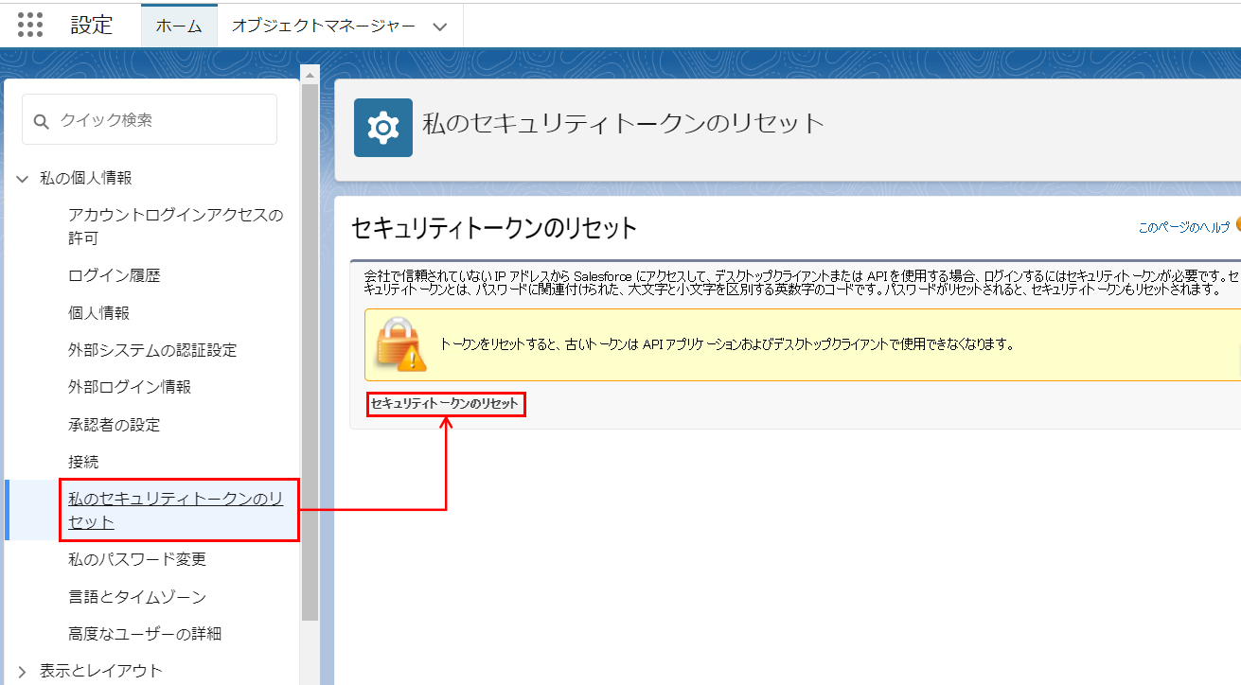Open the App Launcher grid icon
The height and width of the screenshot is (685, 1241).
point(30,25)
